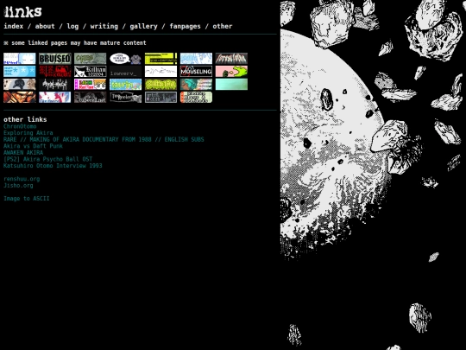466x350 pixels.
Task: Click the orange-edged grid paper site button
Action: (196, 98)
